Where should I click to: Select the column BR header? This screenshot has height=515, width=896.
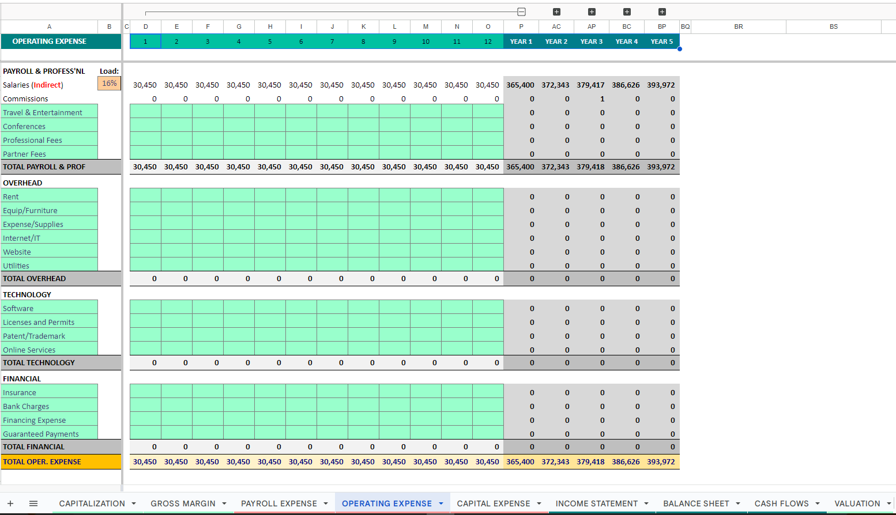[739, 26]
